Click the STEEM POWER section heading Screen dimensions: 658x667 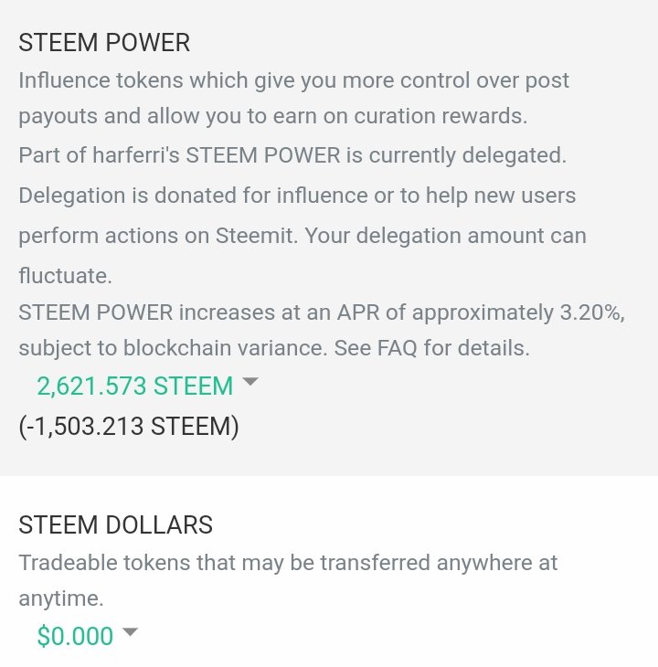pos(104,43)
